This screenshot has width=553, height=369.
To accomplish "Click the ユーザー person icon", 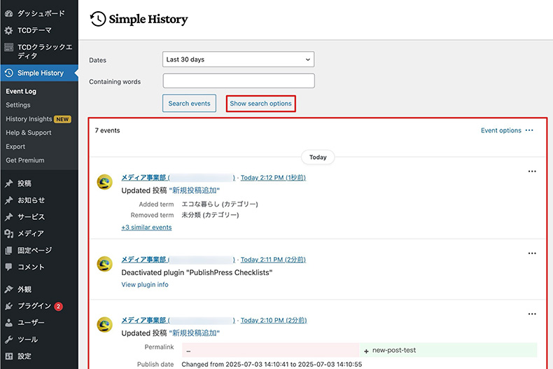I will pos(9,322).
